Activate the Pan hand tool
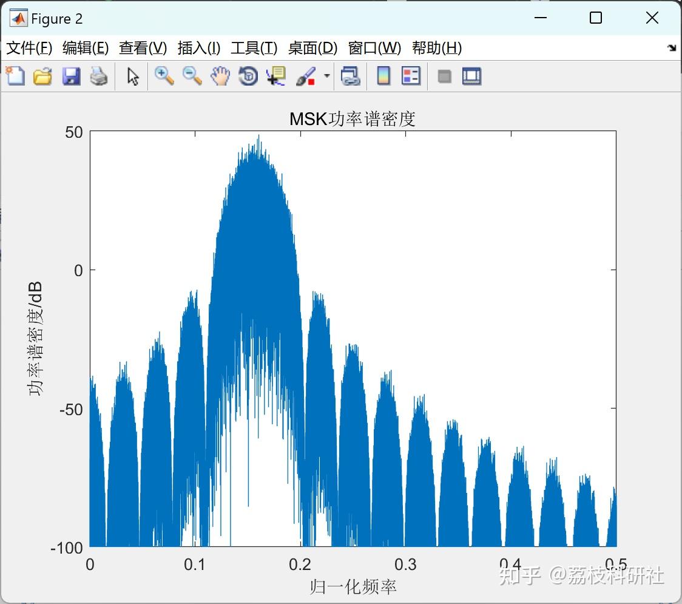Image resolution: width=682 pixels, height=604 pixels. click(x=220, y=76)
